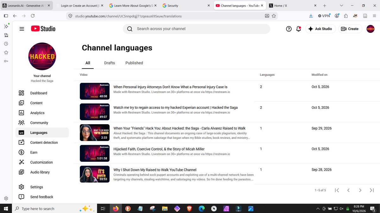This screenshot has height=213, width=380.
Task: Select Languages in the sidebar
Action: pos(42,133)
